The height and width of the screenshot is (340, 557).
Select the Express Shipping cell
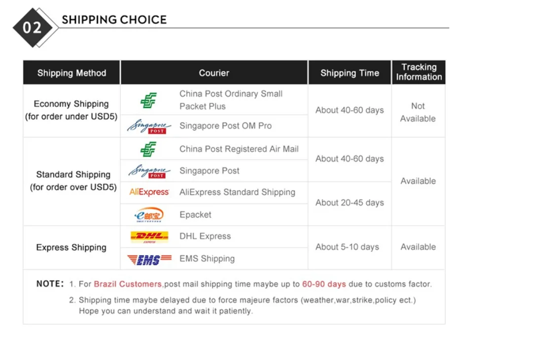pos(71,248)
